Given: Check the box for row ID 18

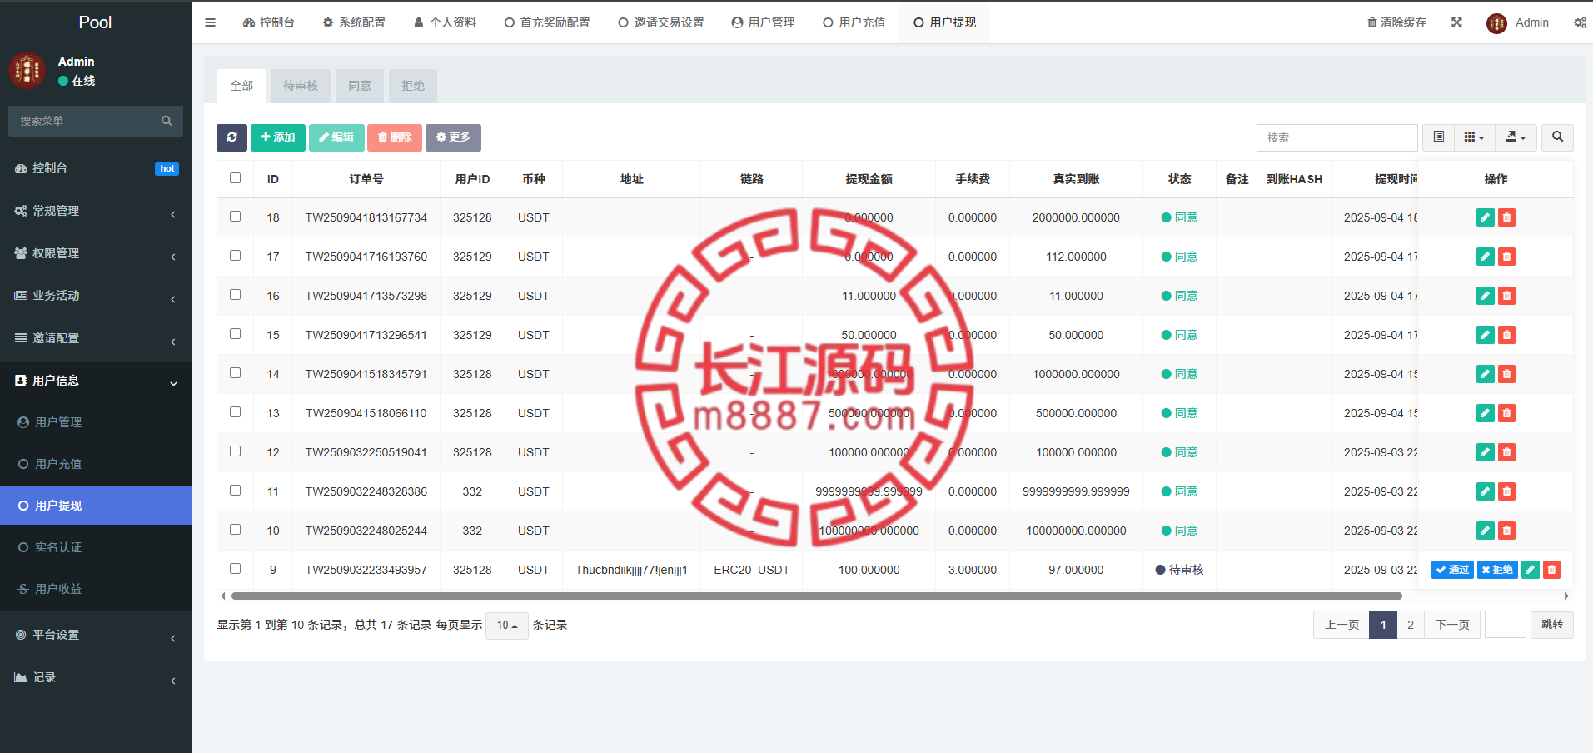Looking at the screenshot, I should point(236,217).
